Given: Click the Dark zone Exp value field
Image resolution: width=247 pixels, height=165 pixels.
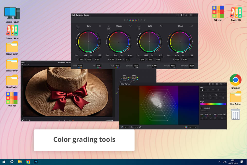Looking at the screenshot, I should [x=85, y=55].
